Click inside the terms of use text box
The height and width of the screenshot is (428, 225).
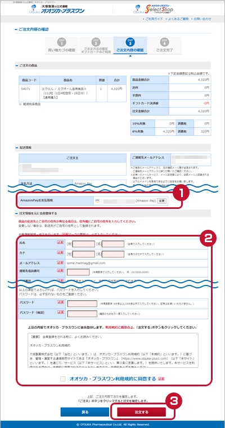(113, 350)
